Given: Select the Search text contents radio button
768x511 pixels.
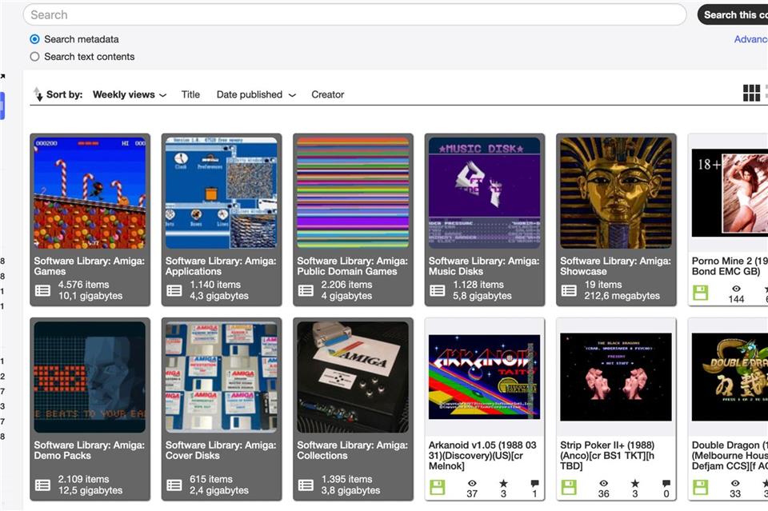Looking at the screenshot, I should click(x=33, y=56).
